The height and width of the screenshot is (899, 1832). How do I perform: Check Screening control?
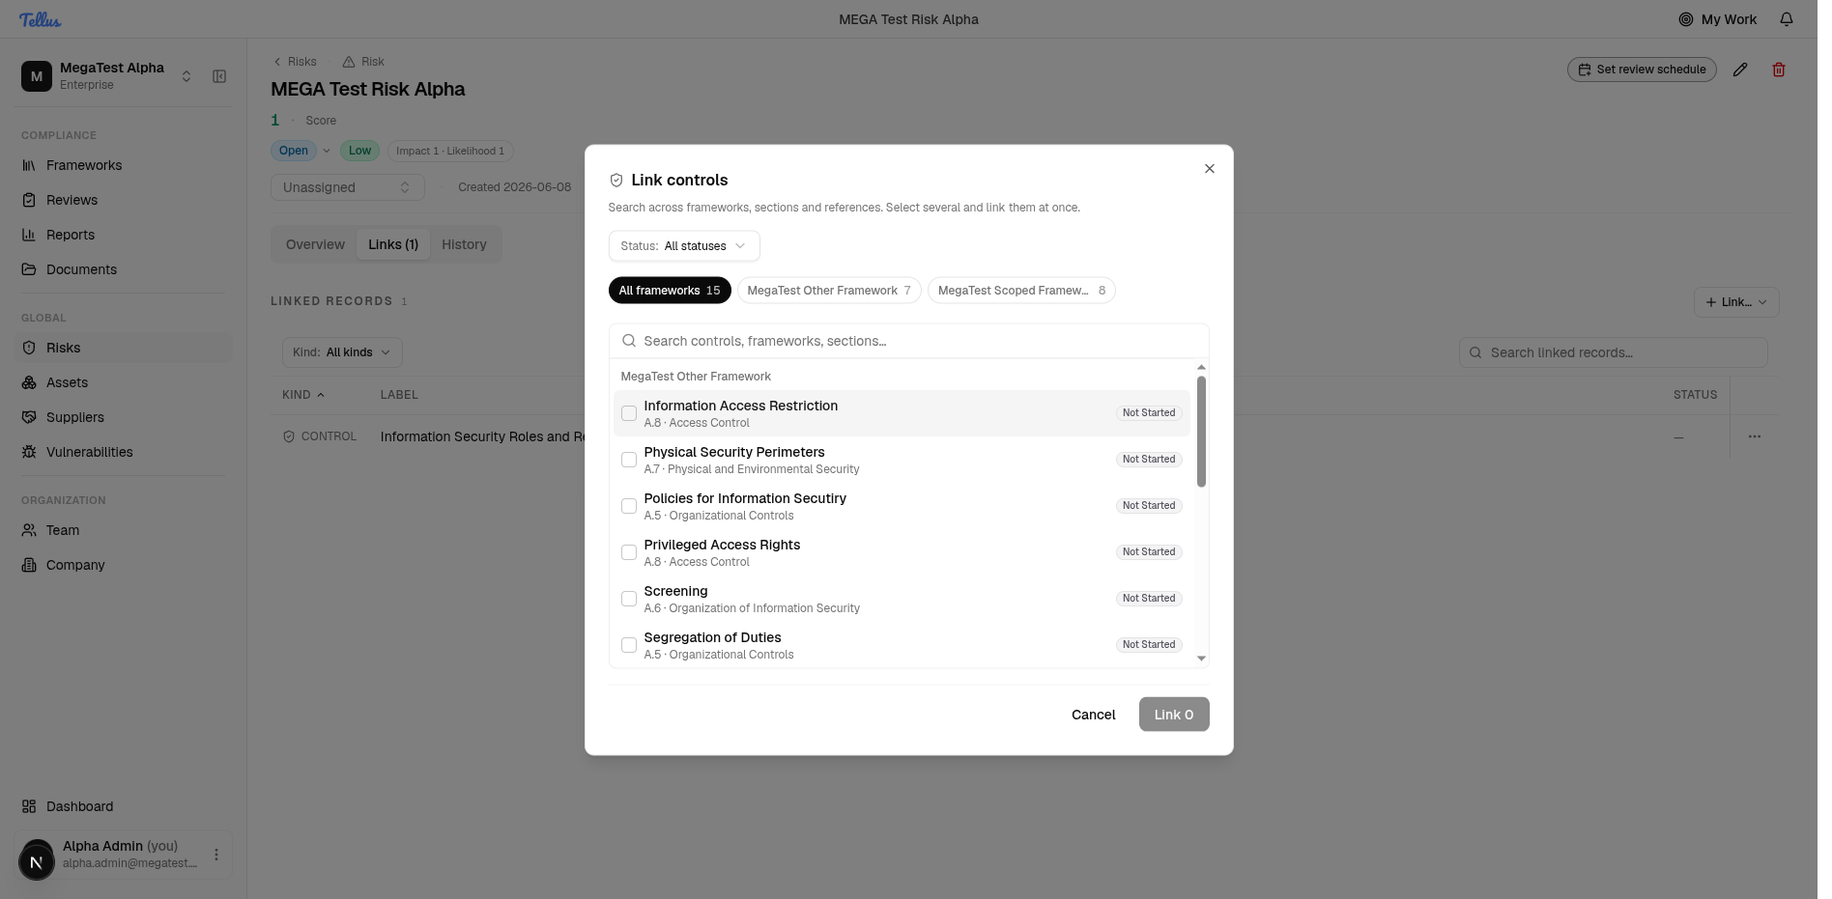tap(629, 599)
